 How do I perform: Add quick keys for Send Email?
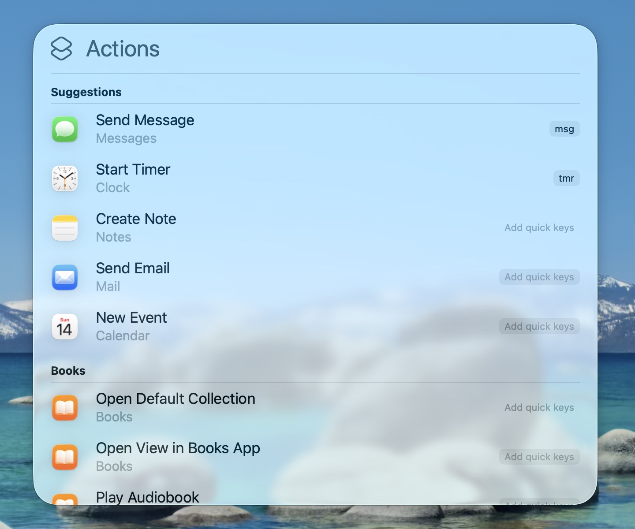(539, 277)
